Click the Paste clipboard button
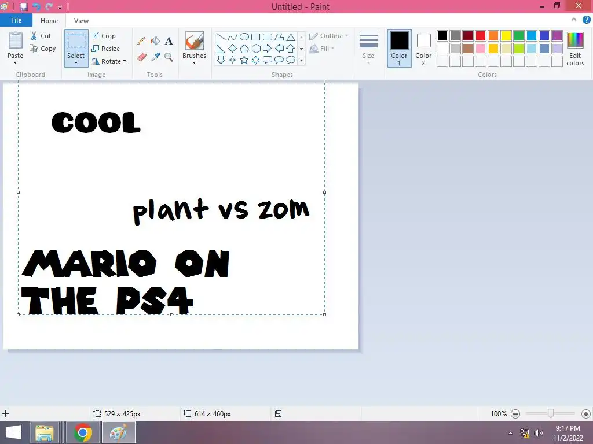Viewport: 593px width, 444px height. coord(16,41)
